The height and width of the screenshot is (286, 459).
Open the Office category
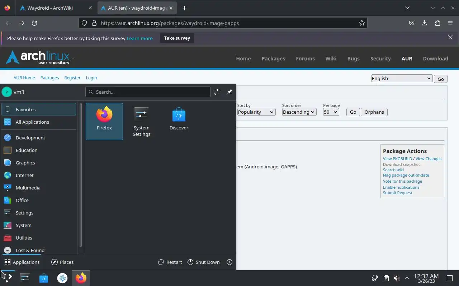39,200
